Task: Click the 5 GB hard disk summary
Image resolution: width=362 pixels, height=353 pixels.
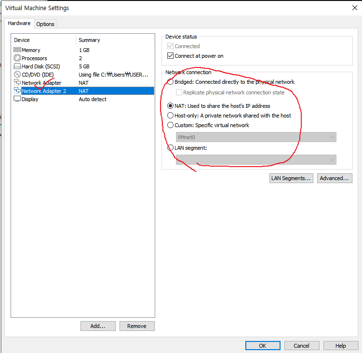Action: tap(84, 66)
